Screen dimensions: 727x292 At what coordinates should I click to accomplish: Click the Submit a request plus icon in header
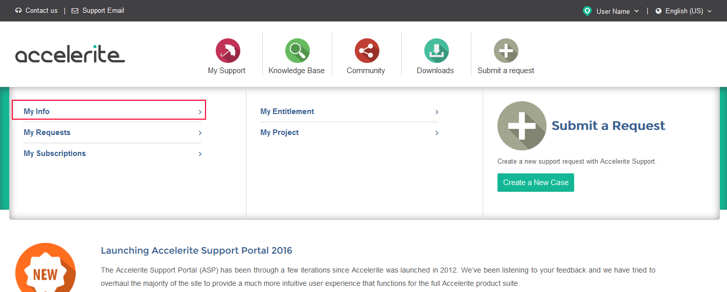click(x=506, y=51)
